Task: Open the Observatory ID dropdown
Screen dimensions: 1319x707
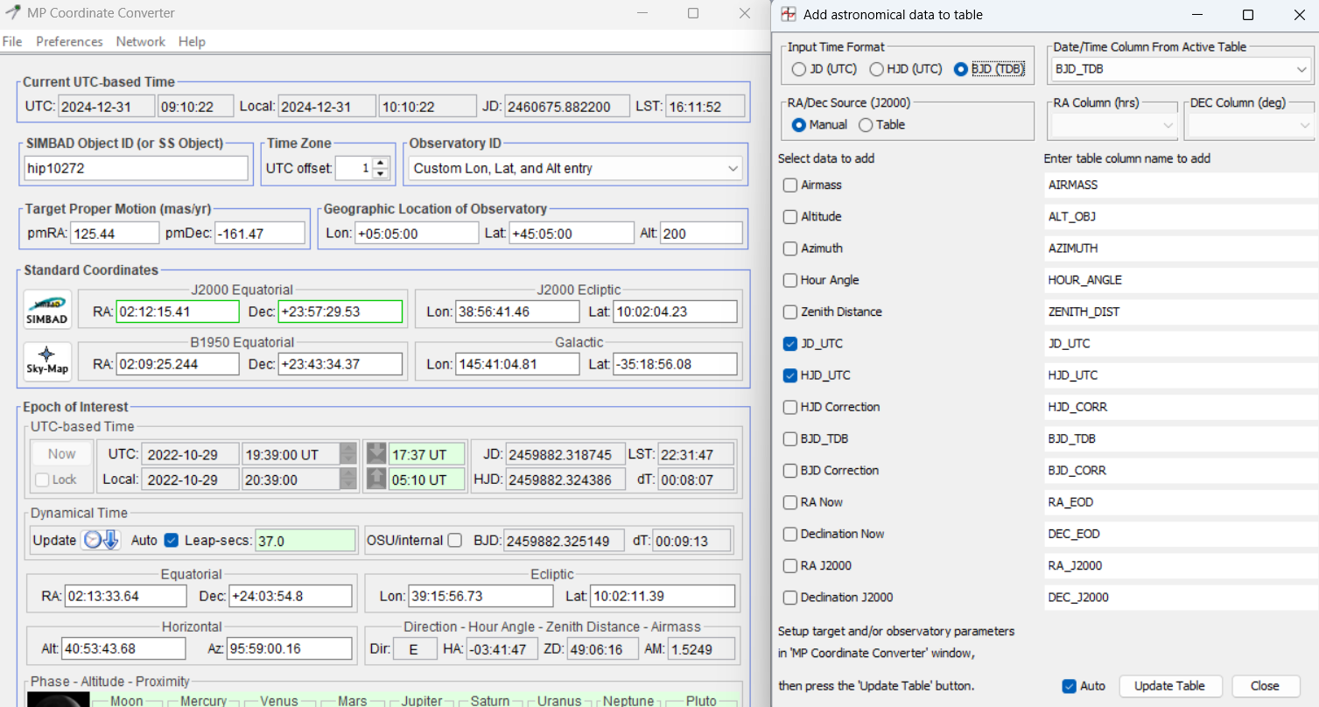Action: (732, 168)
